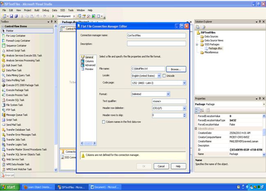Open the Locale dropdown

pos(159,76)
